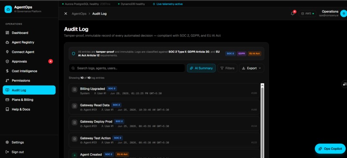Click EU AI Act badge in banner

[x=254, y=54]
